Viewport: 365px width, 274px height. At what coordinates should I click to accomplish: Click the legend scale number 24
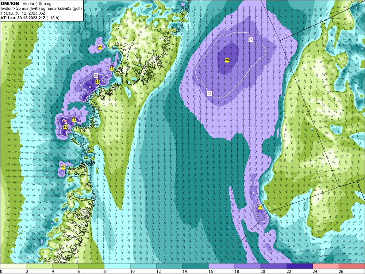(x=315, y=271)
